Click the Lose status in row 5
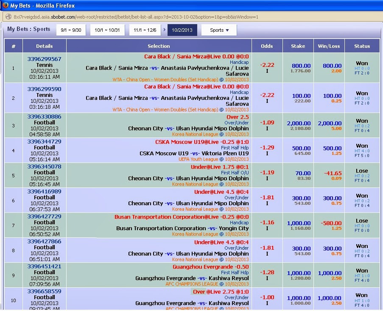The image size is (383, 311). point(362,171)
